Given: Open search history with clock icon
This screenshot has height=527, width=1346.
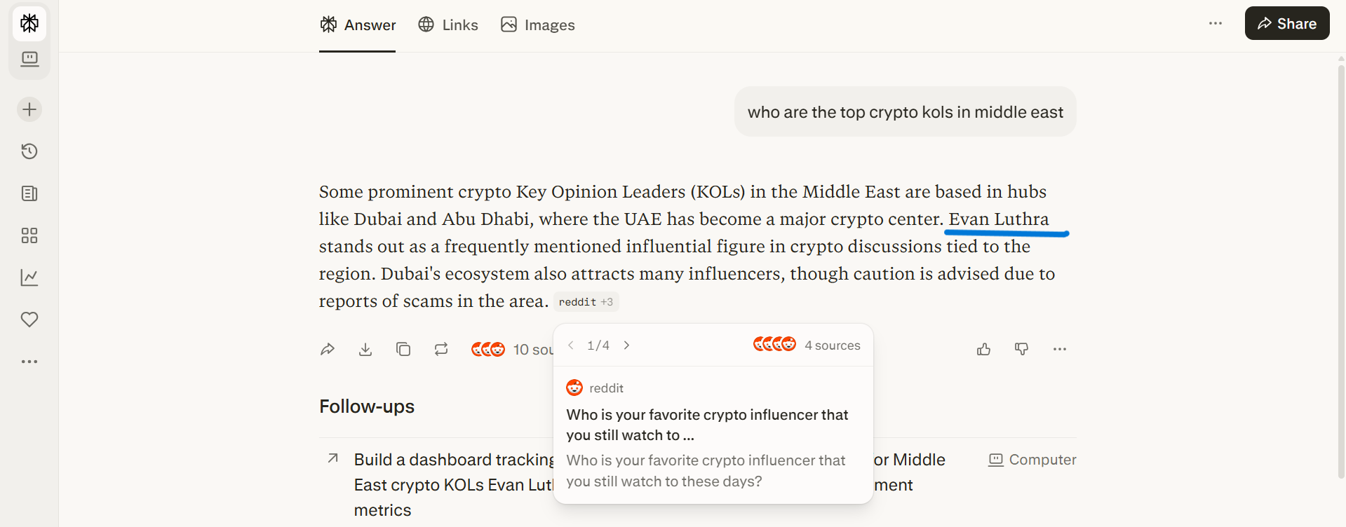Looking at the screenshot, I should [x=29, y=151].
